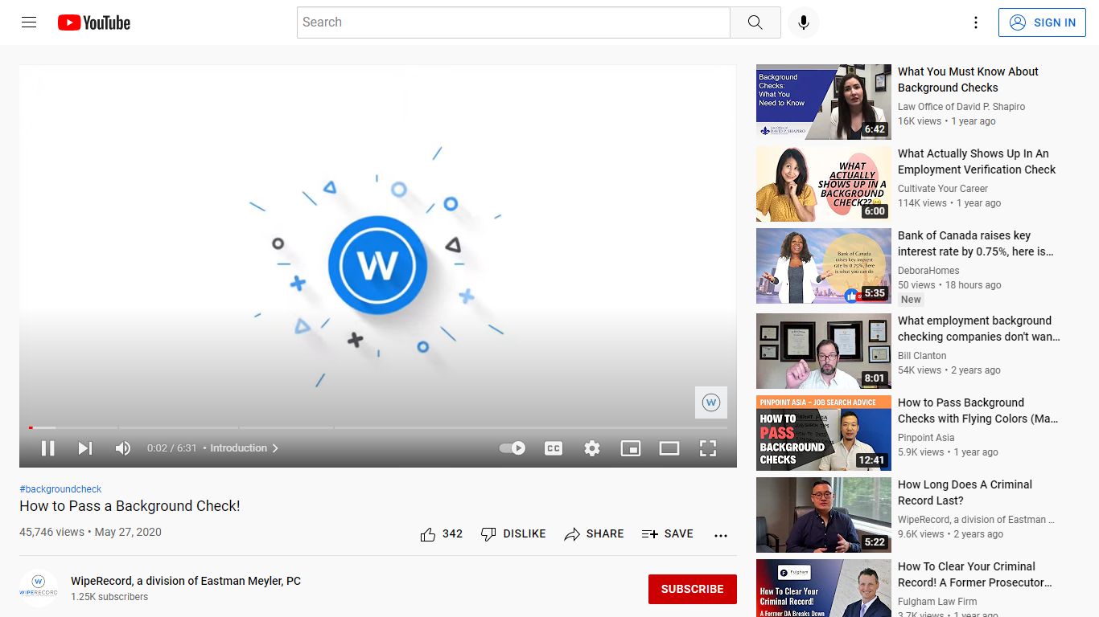Enter full screen mode
1099x617 pixels.
pos(708,448)
